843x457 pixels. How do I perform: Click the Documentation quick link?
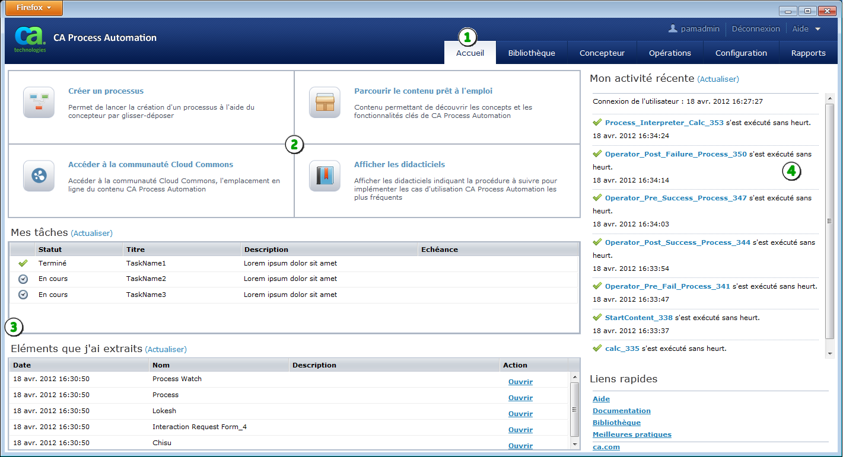click(x=621, y=411)
